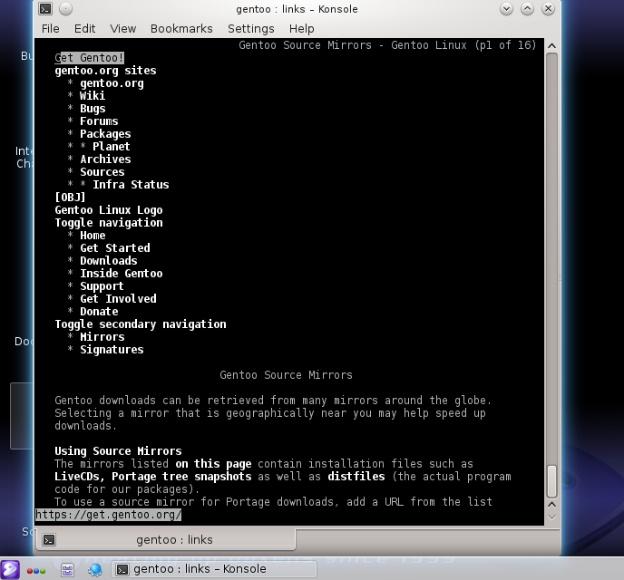
Task: Click the activities dots icon in the panel
Action: click(36, 571)
